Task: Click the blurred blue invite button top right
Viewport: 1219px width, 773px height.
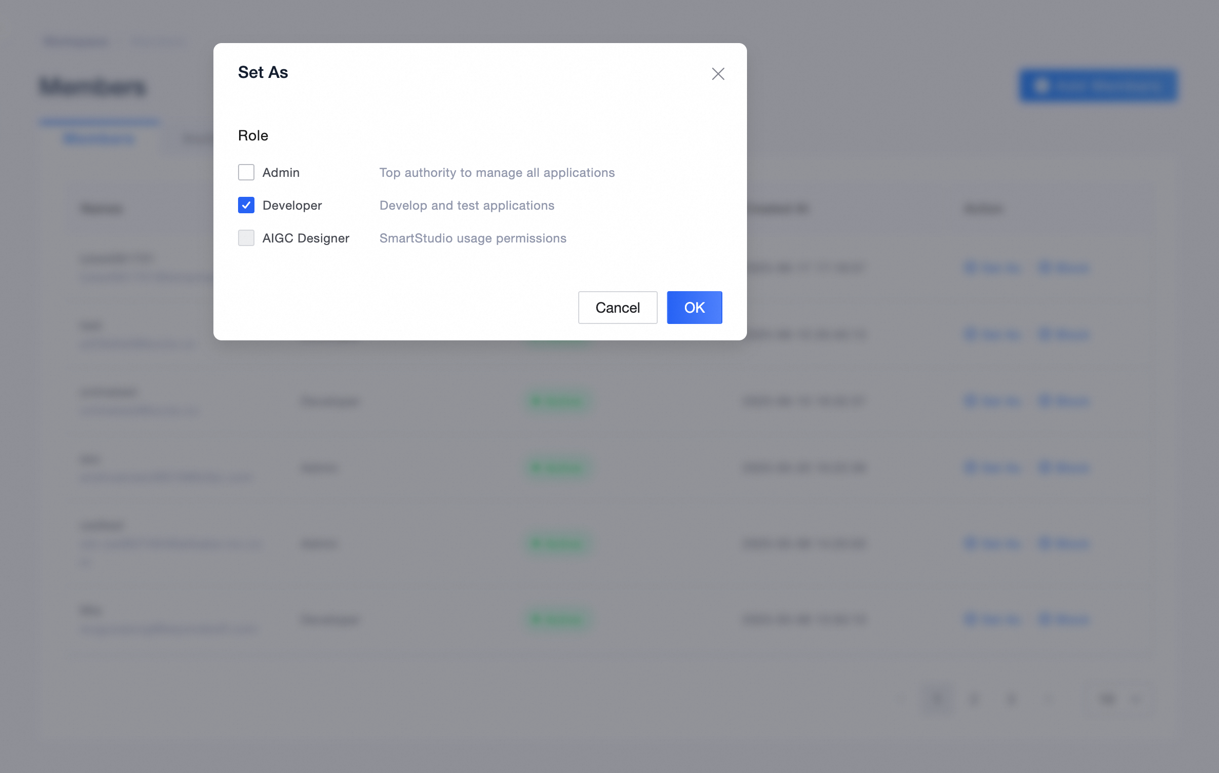Action: coord(1098,86)
